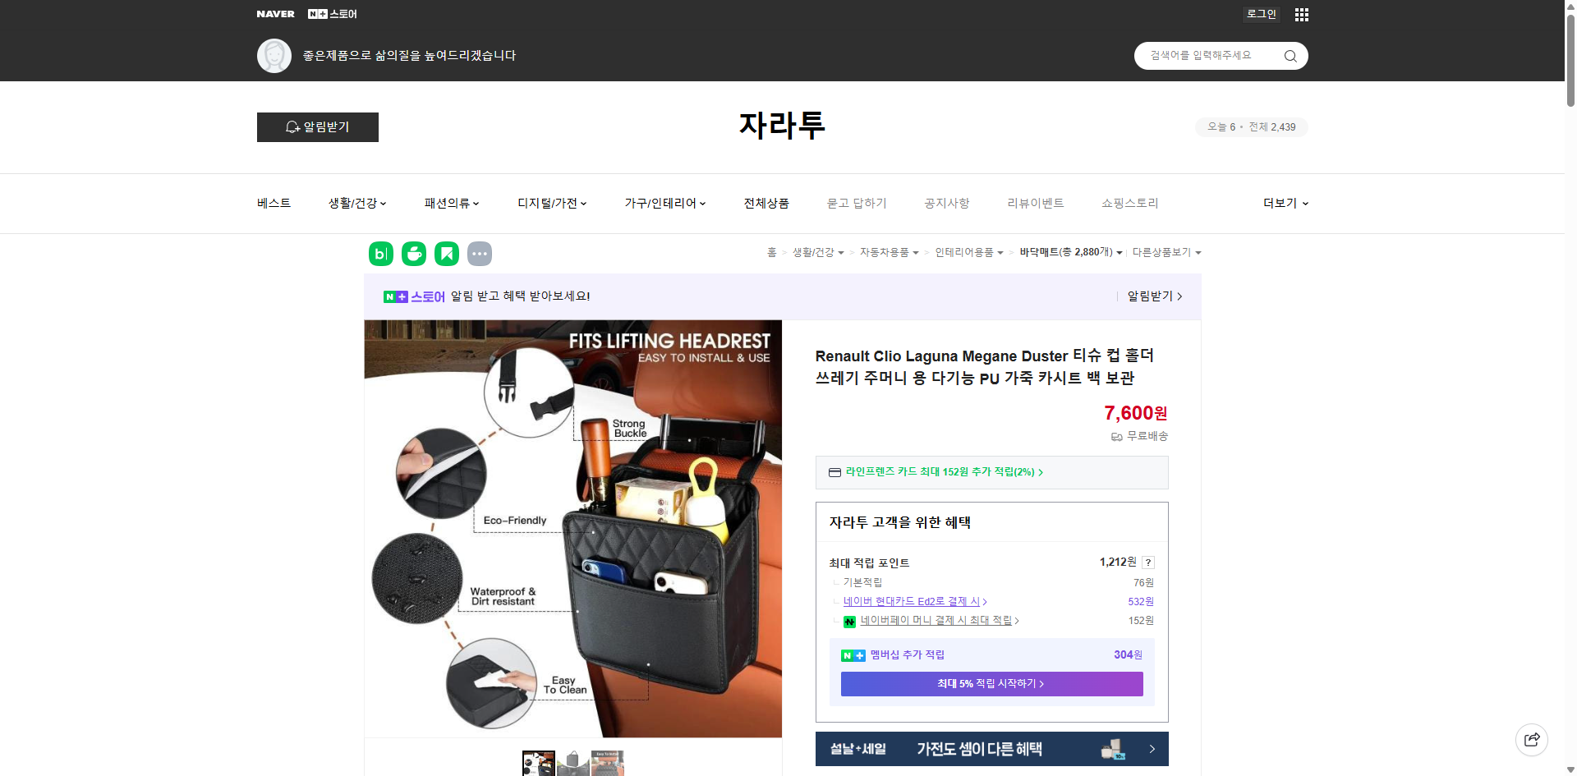
Task: Click the NAVER logo in the header
Action: point(276,13)
